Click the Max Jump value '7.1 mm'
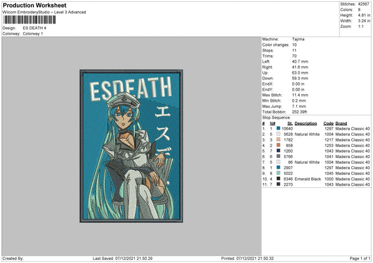The width and height of the screenshot is (373, 263). coord(299,106)
